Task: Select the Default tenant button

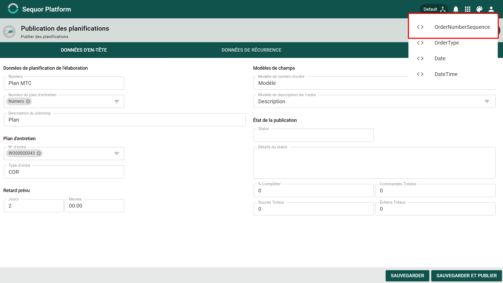Action: coord(434,9)
